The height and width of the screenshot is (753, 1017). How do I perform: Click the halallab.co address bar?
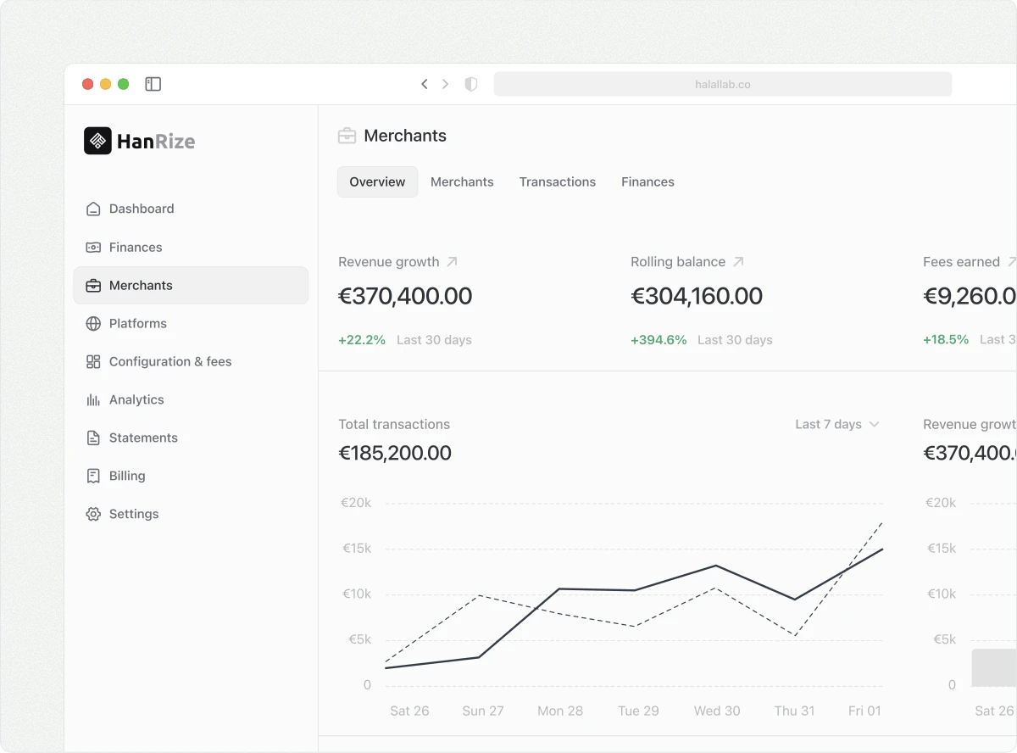click(x=722, y=83)
